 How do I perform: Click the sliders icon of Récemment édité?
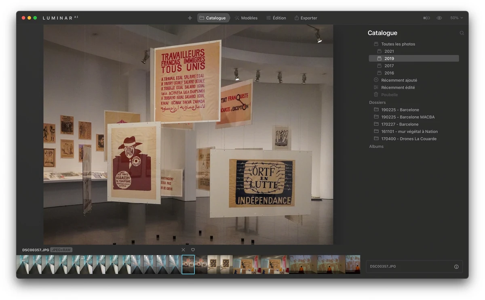(376, 87)
